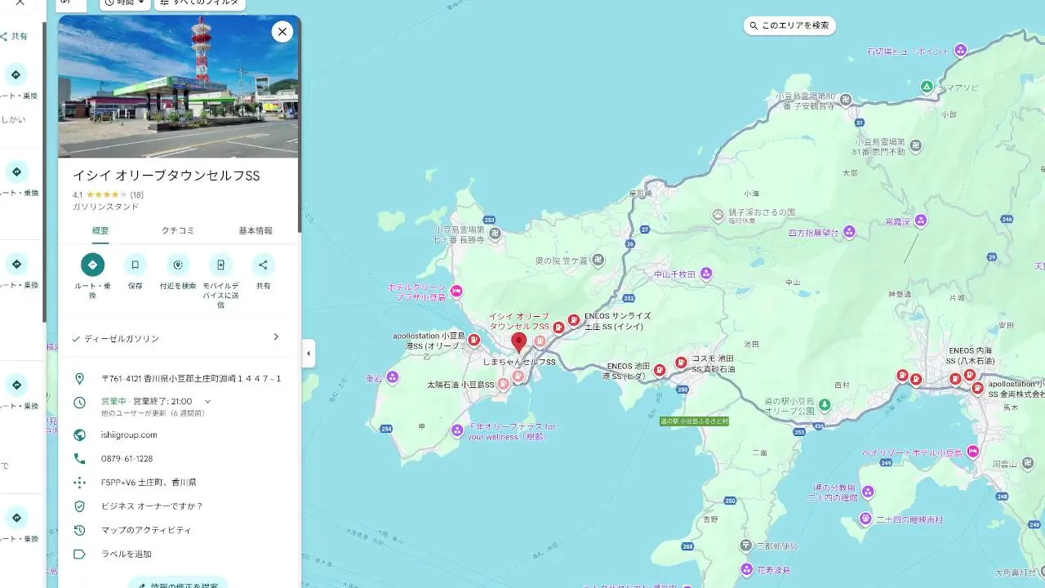Click the コスモ 池田 SS gas station marker
This screenshot has height=588, width=1045.
tap(681, 363)
